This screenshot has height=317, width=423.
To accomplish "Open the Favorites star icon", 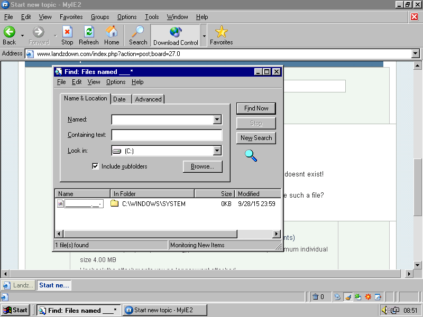I will [221, 32].
